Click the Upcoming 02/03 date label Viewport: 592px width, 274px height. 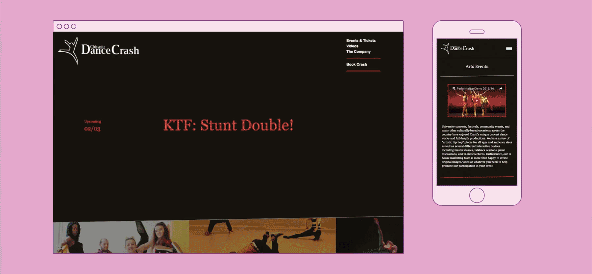pyautogui.click(x=92, y=126)
